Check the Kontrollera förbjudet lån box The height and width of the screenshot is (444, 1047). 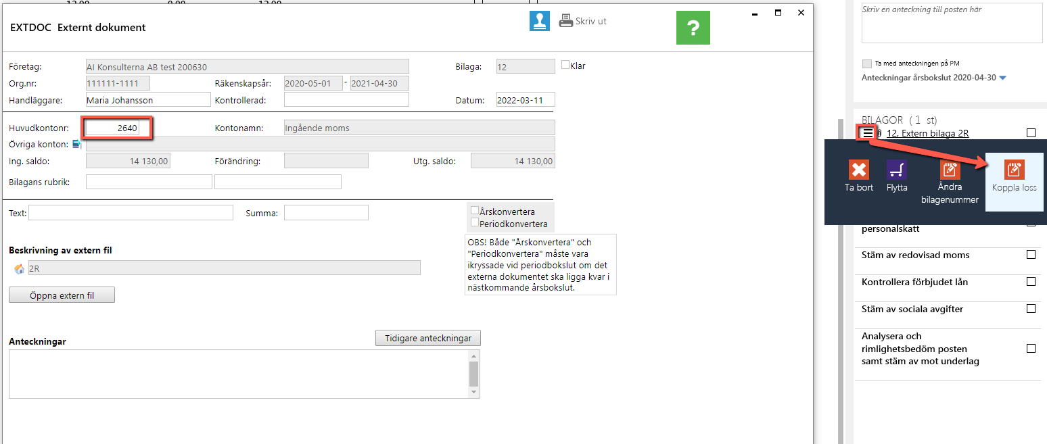coord(1031,282)
